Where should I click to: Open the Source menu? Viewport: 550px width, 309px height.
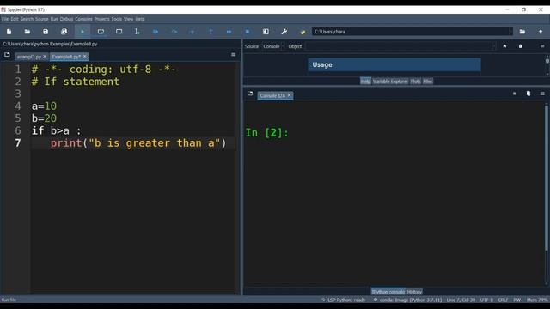[42, 19]
